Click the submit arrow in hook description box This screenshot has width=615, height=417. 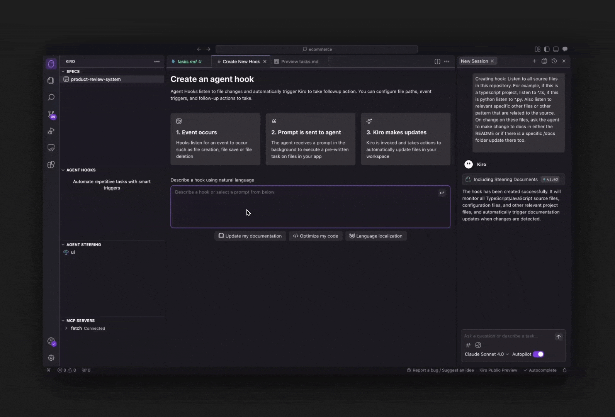[x=442, y=193]
